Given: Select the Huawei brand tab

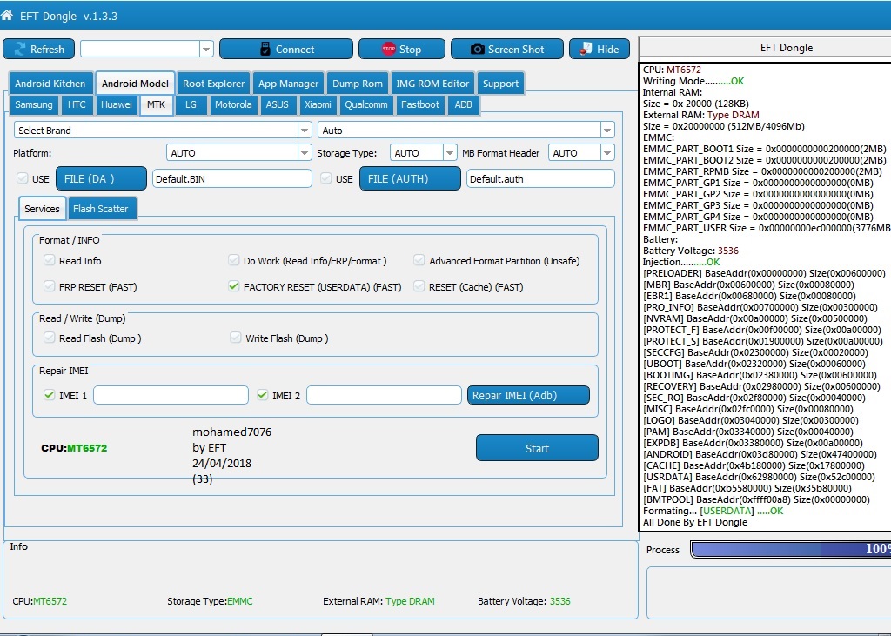Looking at the screenshot, I should tap(117, 104).
